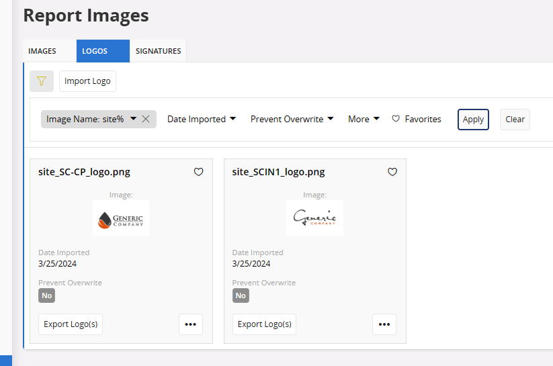Open more options for site_SCIN1_logo.png
553x366 pixels.
pos(384,324)
